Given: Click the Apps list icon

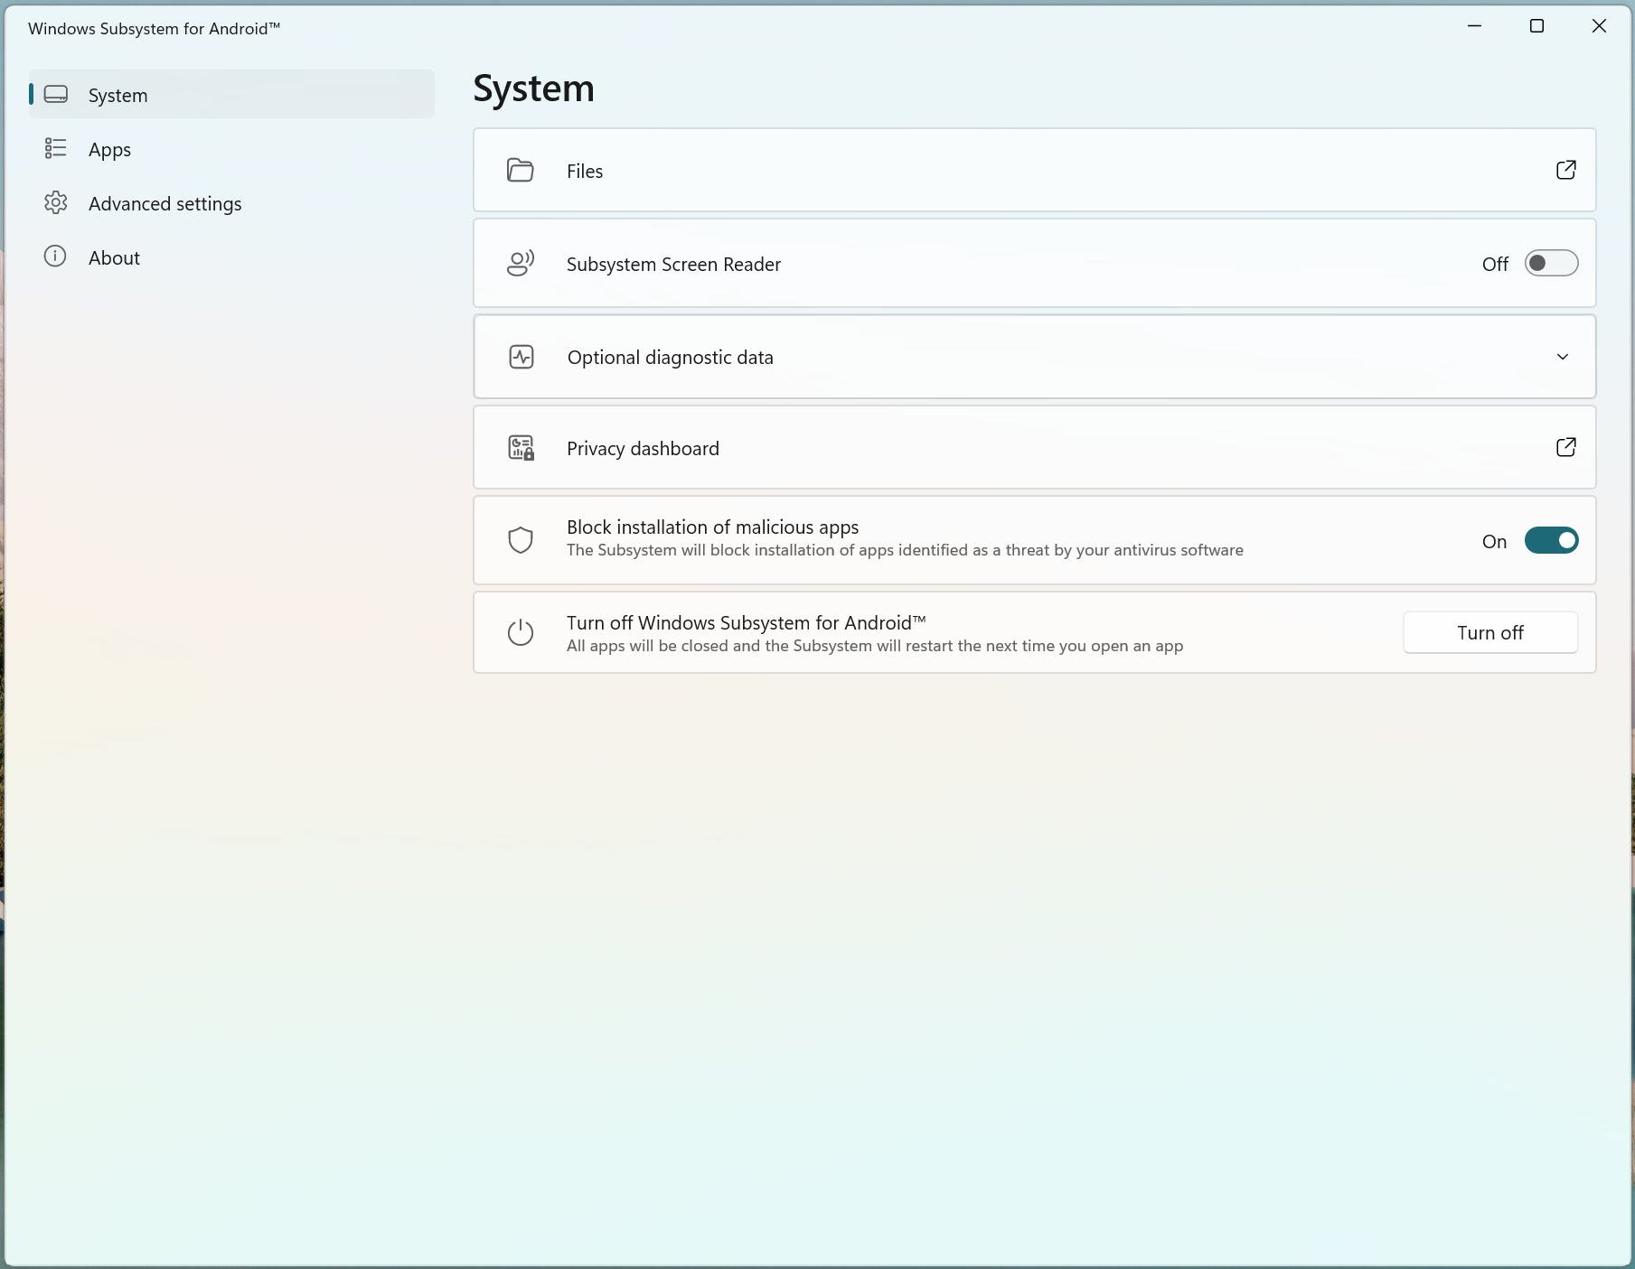Looking at the screenshot, I should click(56, 148).
